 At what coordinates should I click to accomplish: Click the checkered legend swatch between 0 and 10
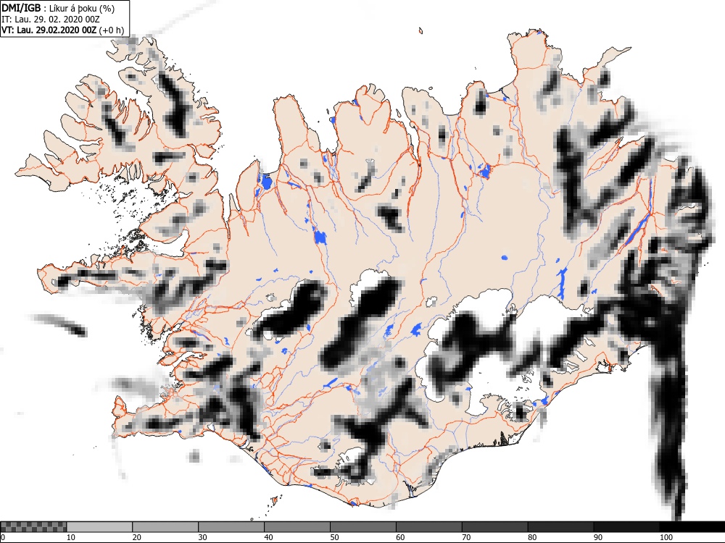(x=34, y=526)
